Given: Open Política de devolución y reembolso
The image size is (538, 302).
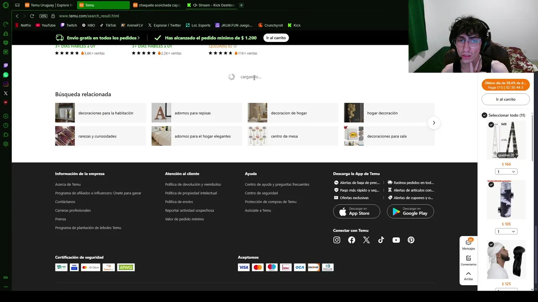Looking at the screenshot, I should (x=193, y=184).
